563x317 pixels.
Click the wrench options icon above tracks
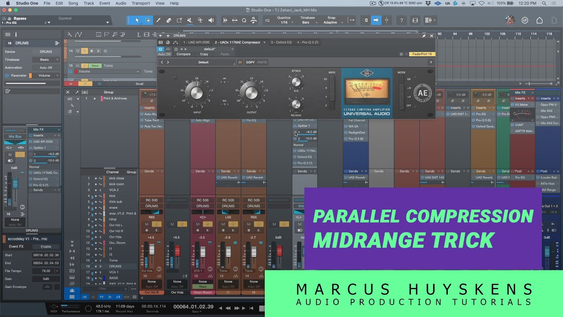(70, 34)
